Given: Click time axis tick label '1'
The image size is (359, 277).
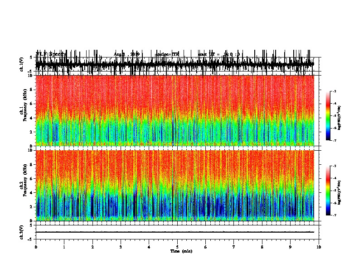Looking at the screenshot, I should pos(64,247).
